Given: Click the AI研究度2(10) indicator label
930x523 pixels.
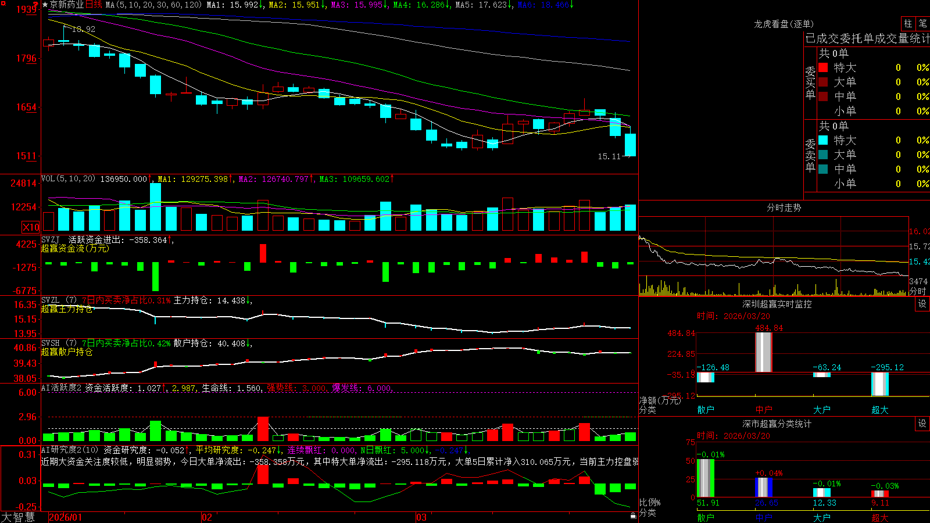Looking at the screenshot, I should 70,450.
